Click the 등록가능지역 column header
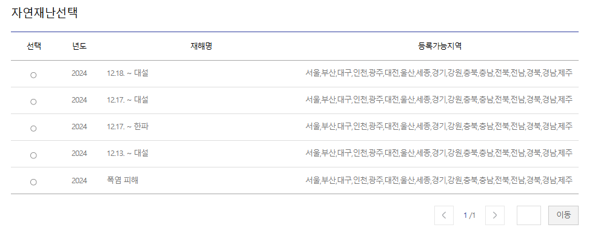Screen dimensions: 595x233 pos(439,46)
